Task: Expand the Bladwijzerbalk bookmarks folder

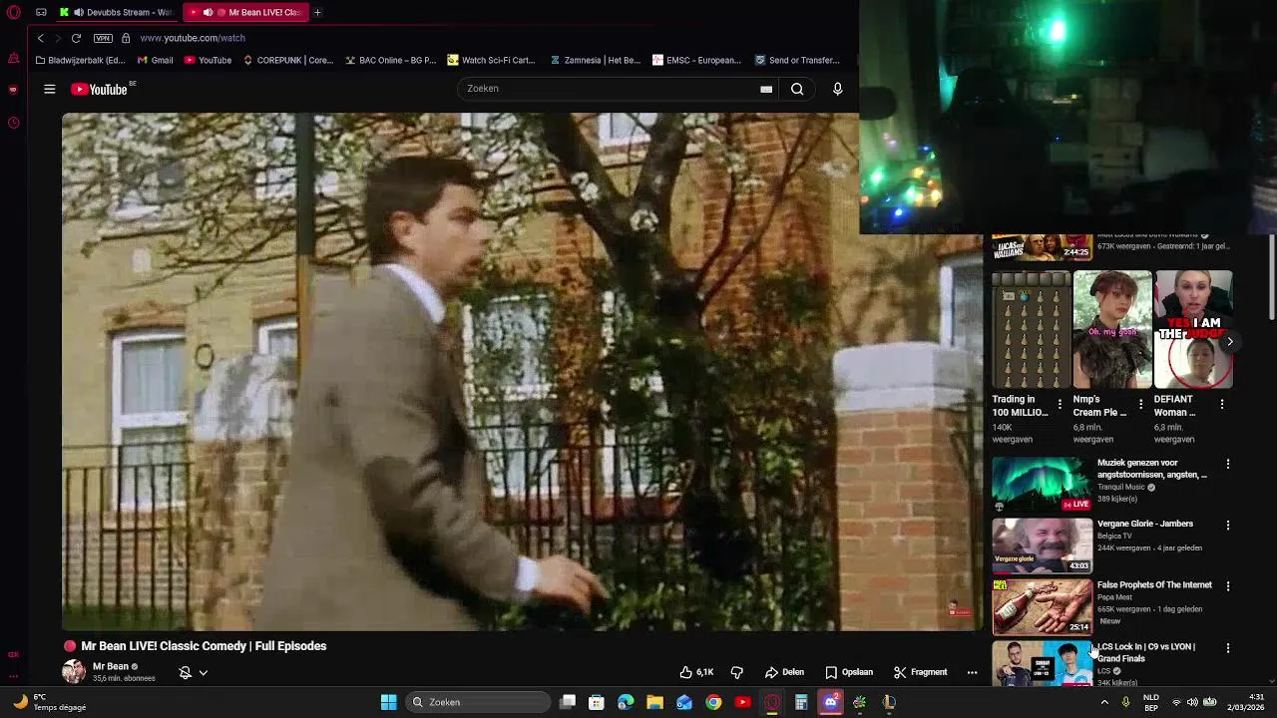Action: [80, 60]
